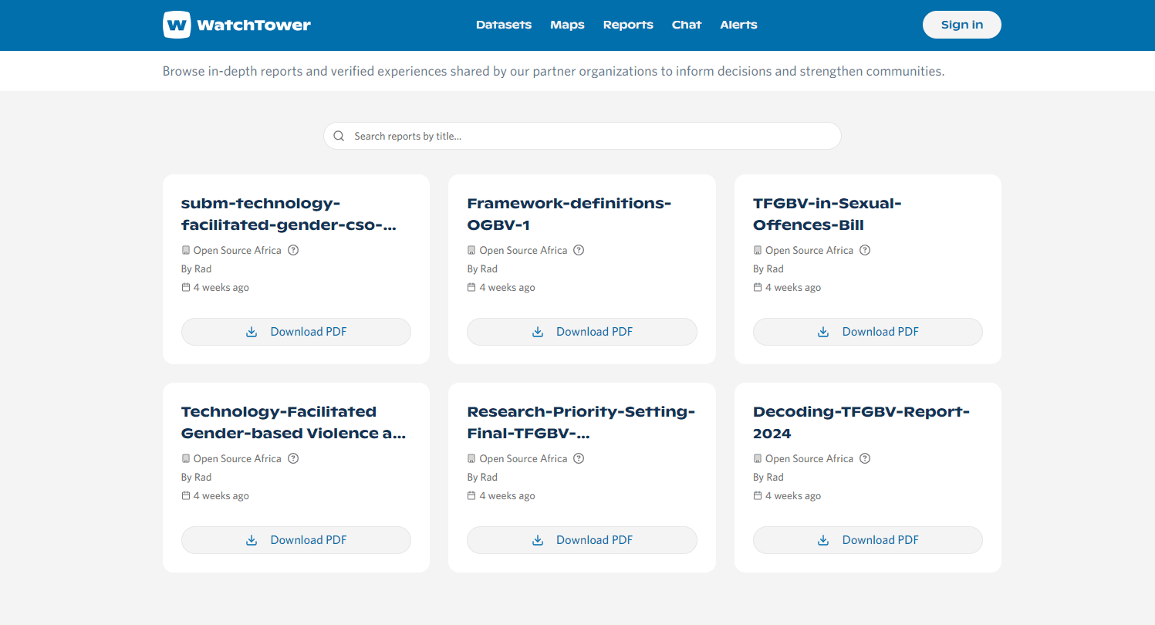This screenshot has width=1155, height=625.
Task: Click help icon on Research-Priority-Setting card
Action: click(x=579, y=458)
